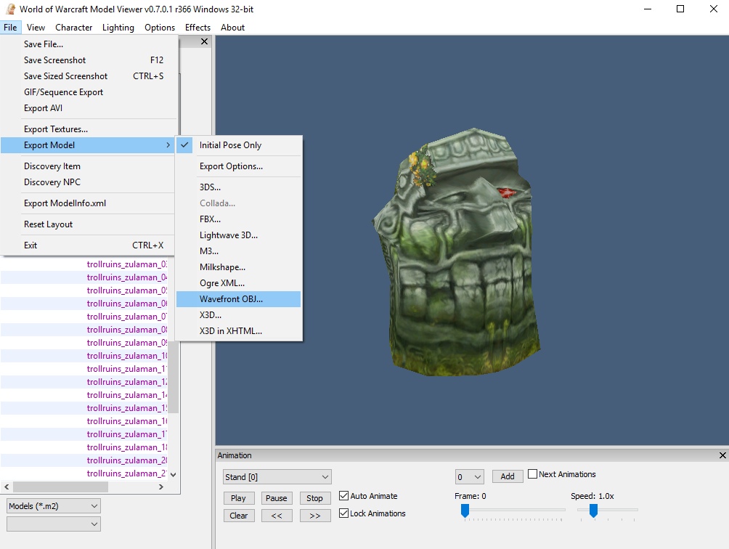Screen dimensions: 729x549
Task: Maximize the Model Viewer window
Action: pos(680,9)
